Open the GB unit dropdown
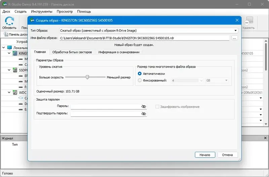The height and width of the screenshot is (177, 269). tap(217, 80)
